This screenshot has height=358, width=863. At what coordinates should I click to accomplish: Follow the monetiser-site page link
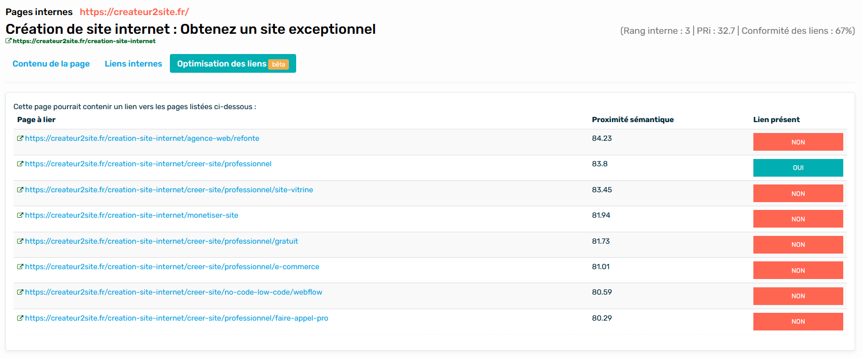click(131, 216)
